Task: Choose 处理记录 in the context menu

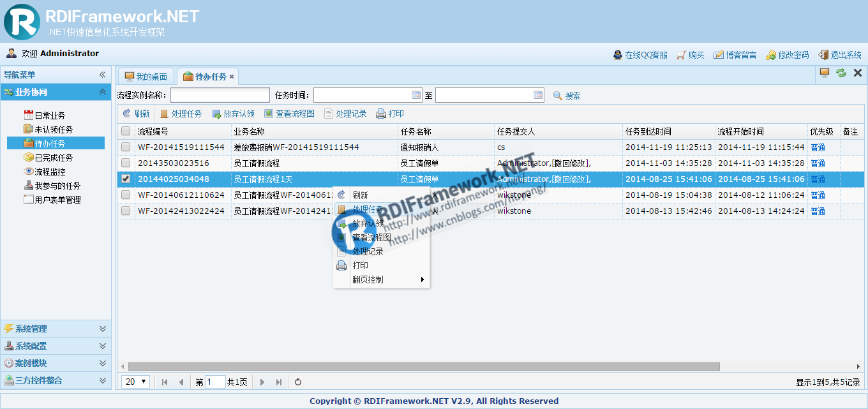Action: tap(382, 251)
